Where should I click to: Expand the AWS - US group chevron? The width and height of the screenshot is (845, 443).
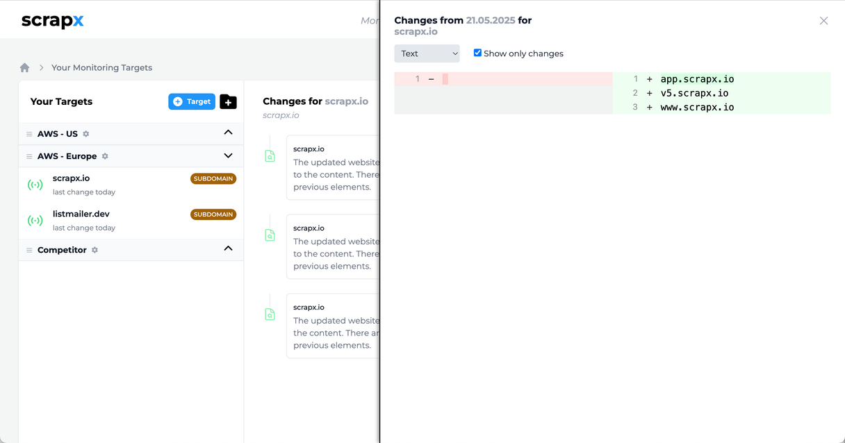[228, 133]
